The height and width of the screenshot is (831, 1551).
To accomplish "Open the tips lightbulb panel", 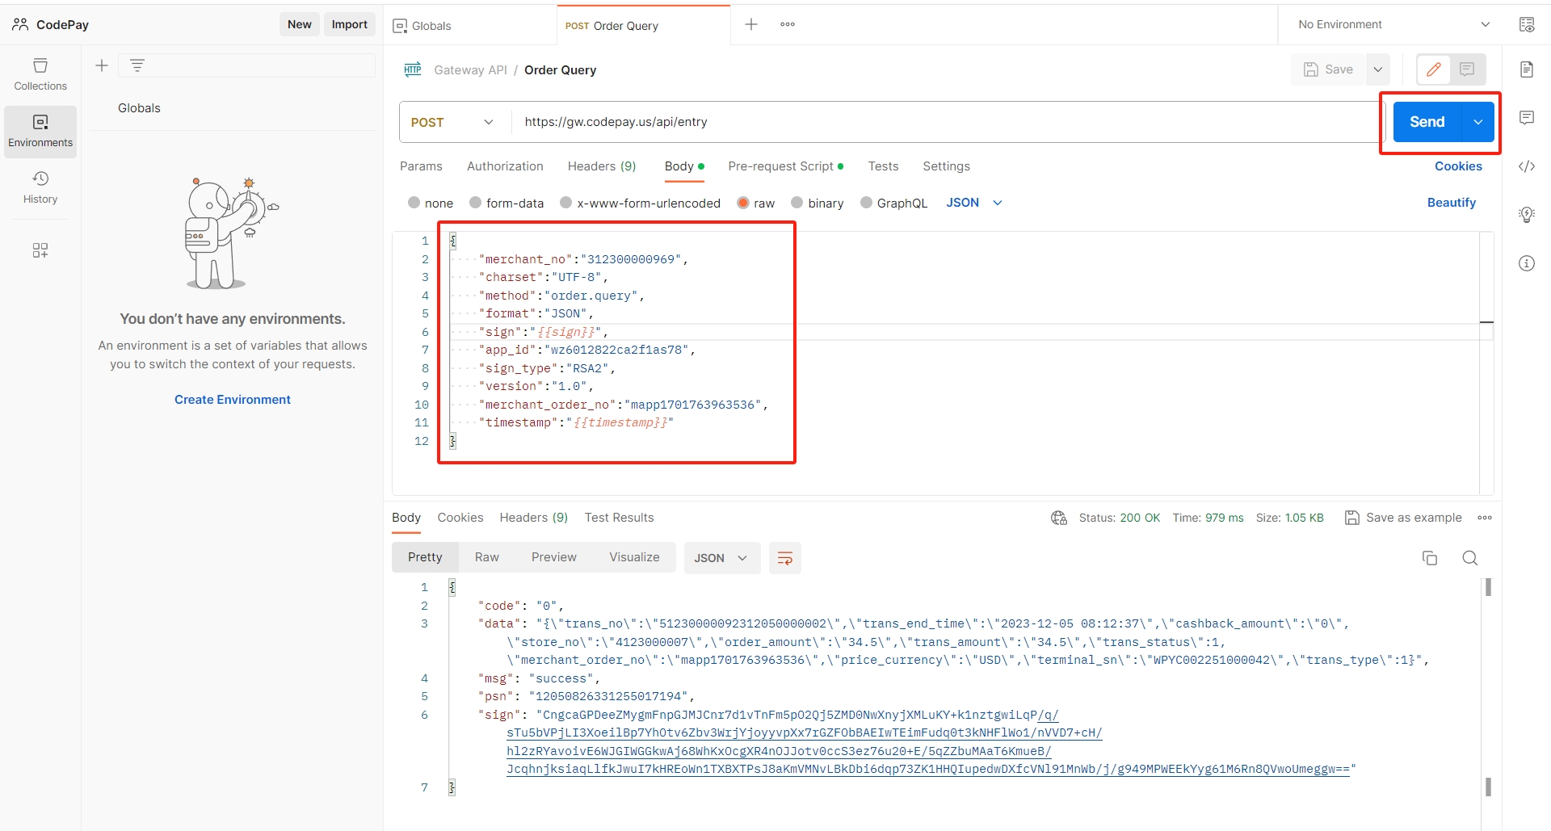I will pos(1528,215).
